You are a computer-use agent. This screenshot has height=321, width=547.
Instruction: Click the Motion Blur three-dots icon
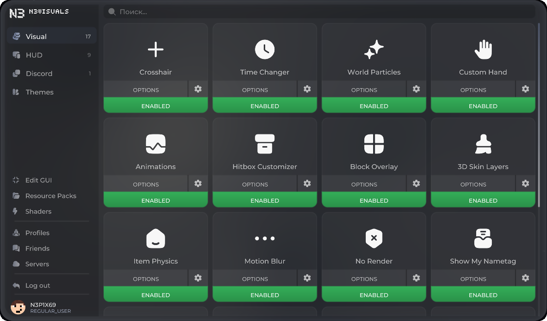point(265,239)
